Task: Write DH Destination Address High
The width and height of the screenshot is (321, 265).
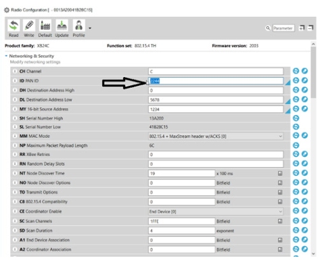Action: click(x=305, y=90)
